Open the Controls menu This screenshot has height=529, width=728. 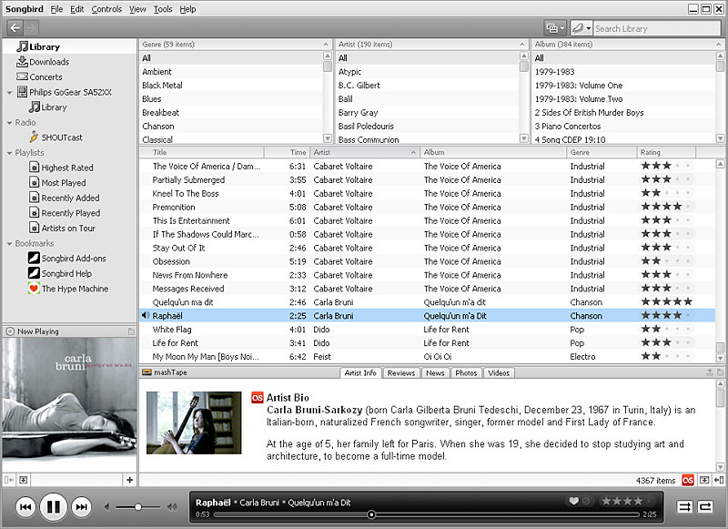[x=108, y=8]
